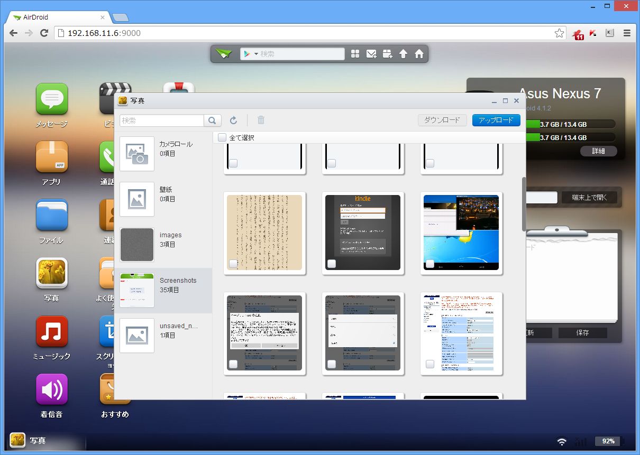Click the AirDroid paper plane logo
Viewport: 640px width, 455px height.
pos(224,54)
